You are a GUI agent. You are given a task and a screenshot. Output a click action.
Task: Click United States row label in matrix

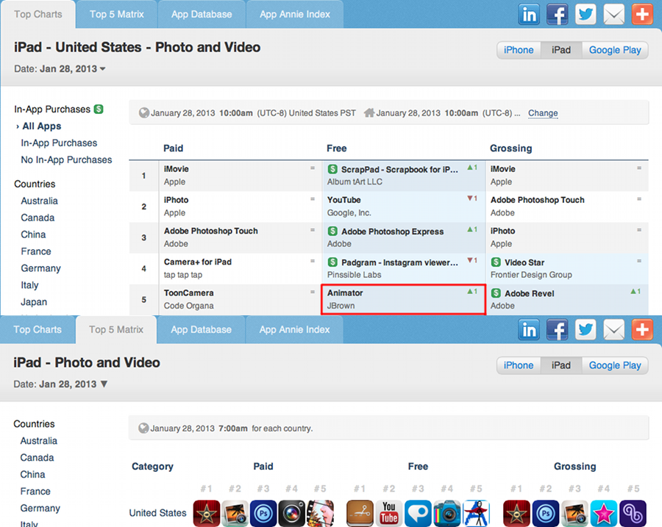pos(157,513)
